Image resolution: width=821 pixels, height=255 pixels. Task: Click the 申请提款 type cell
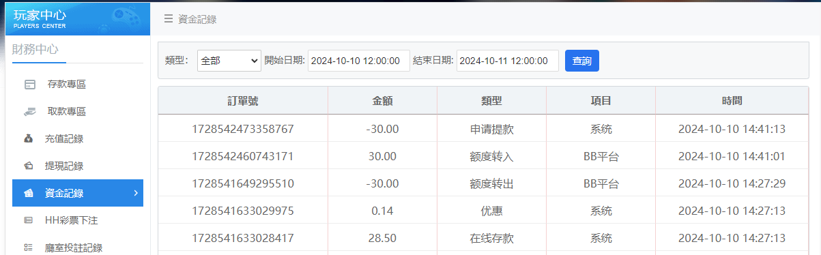tap(491, 128)
